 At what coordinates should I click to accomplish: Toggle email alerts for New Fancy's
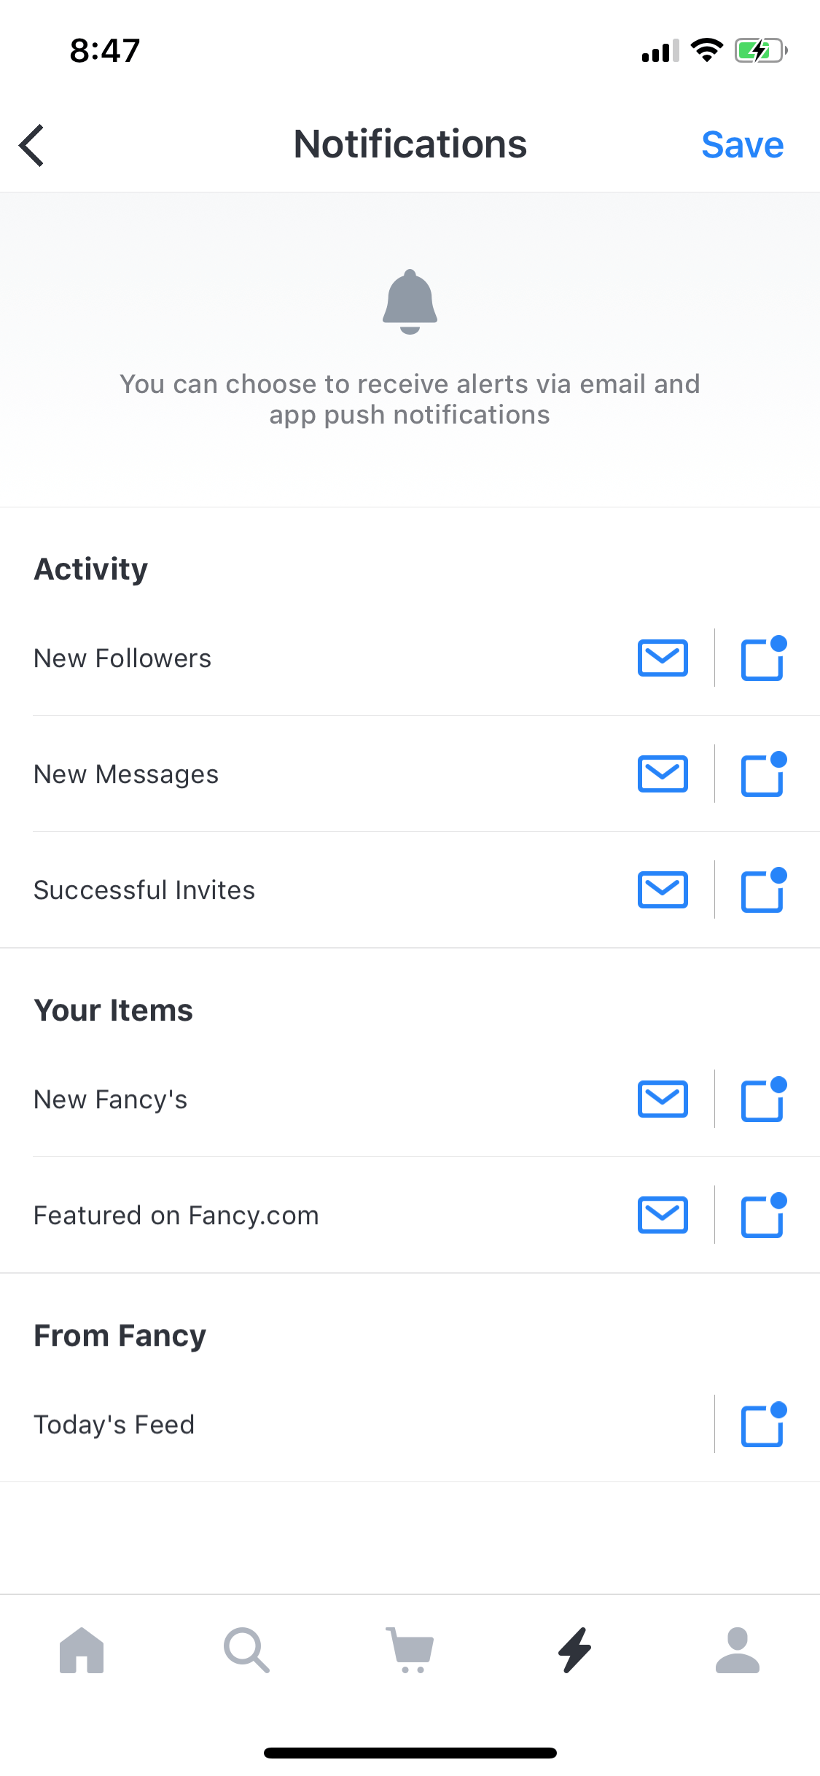point(663,1099)
